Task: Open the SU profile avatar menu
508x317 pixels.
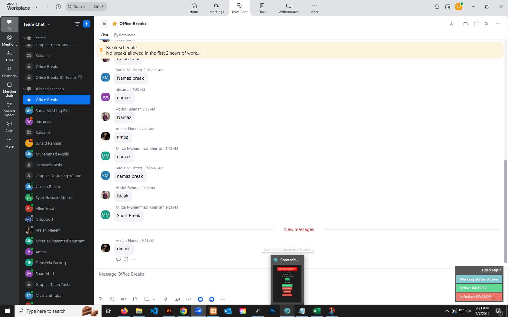Action: pos(459,6)
